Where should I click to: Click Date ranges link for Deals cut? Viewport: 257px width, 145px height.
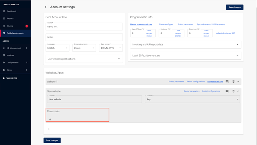click(178, 33)
